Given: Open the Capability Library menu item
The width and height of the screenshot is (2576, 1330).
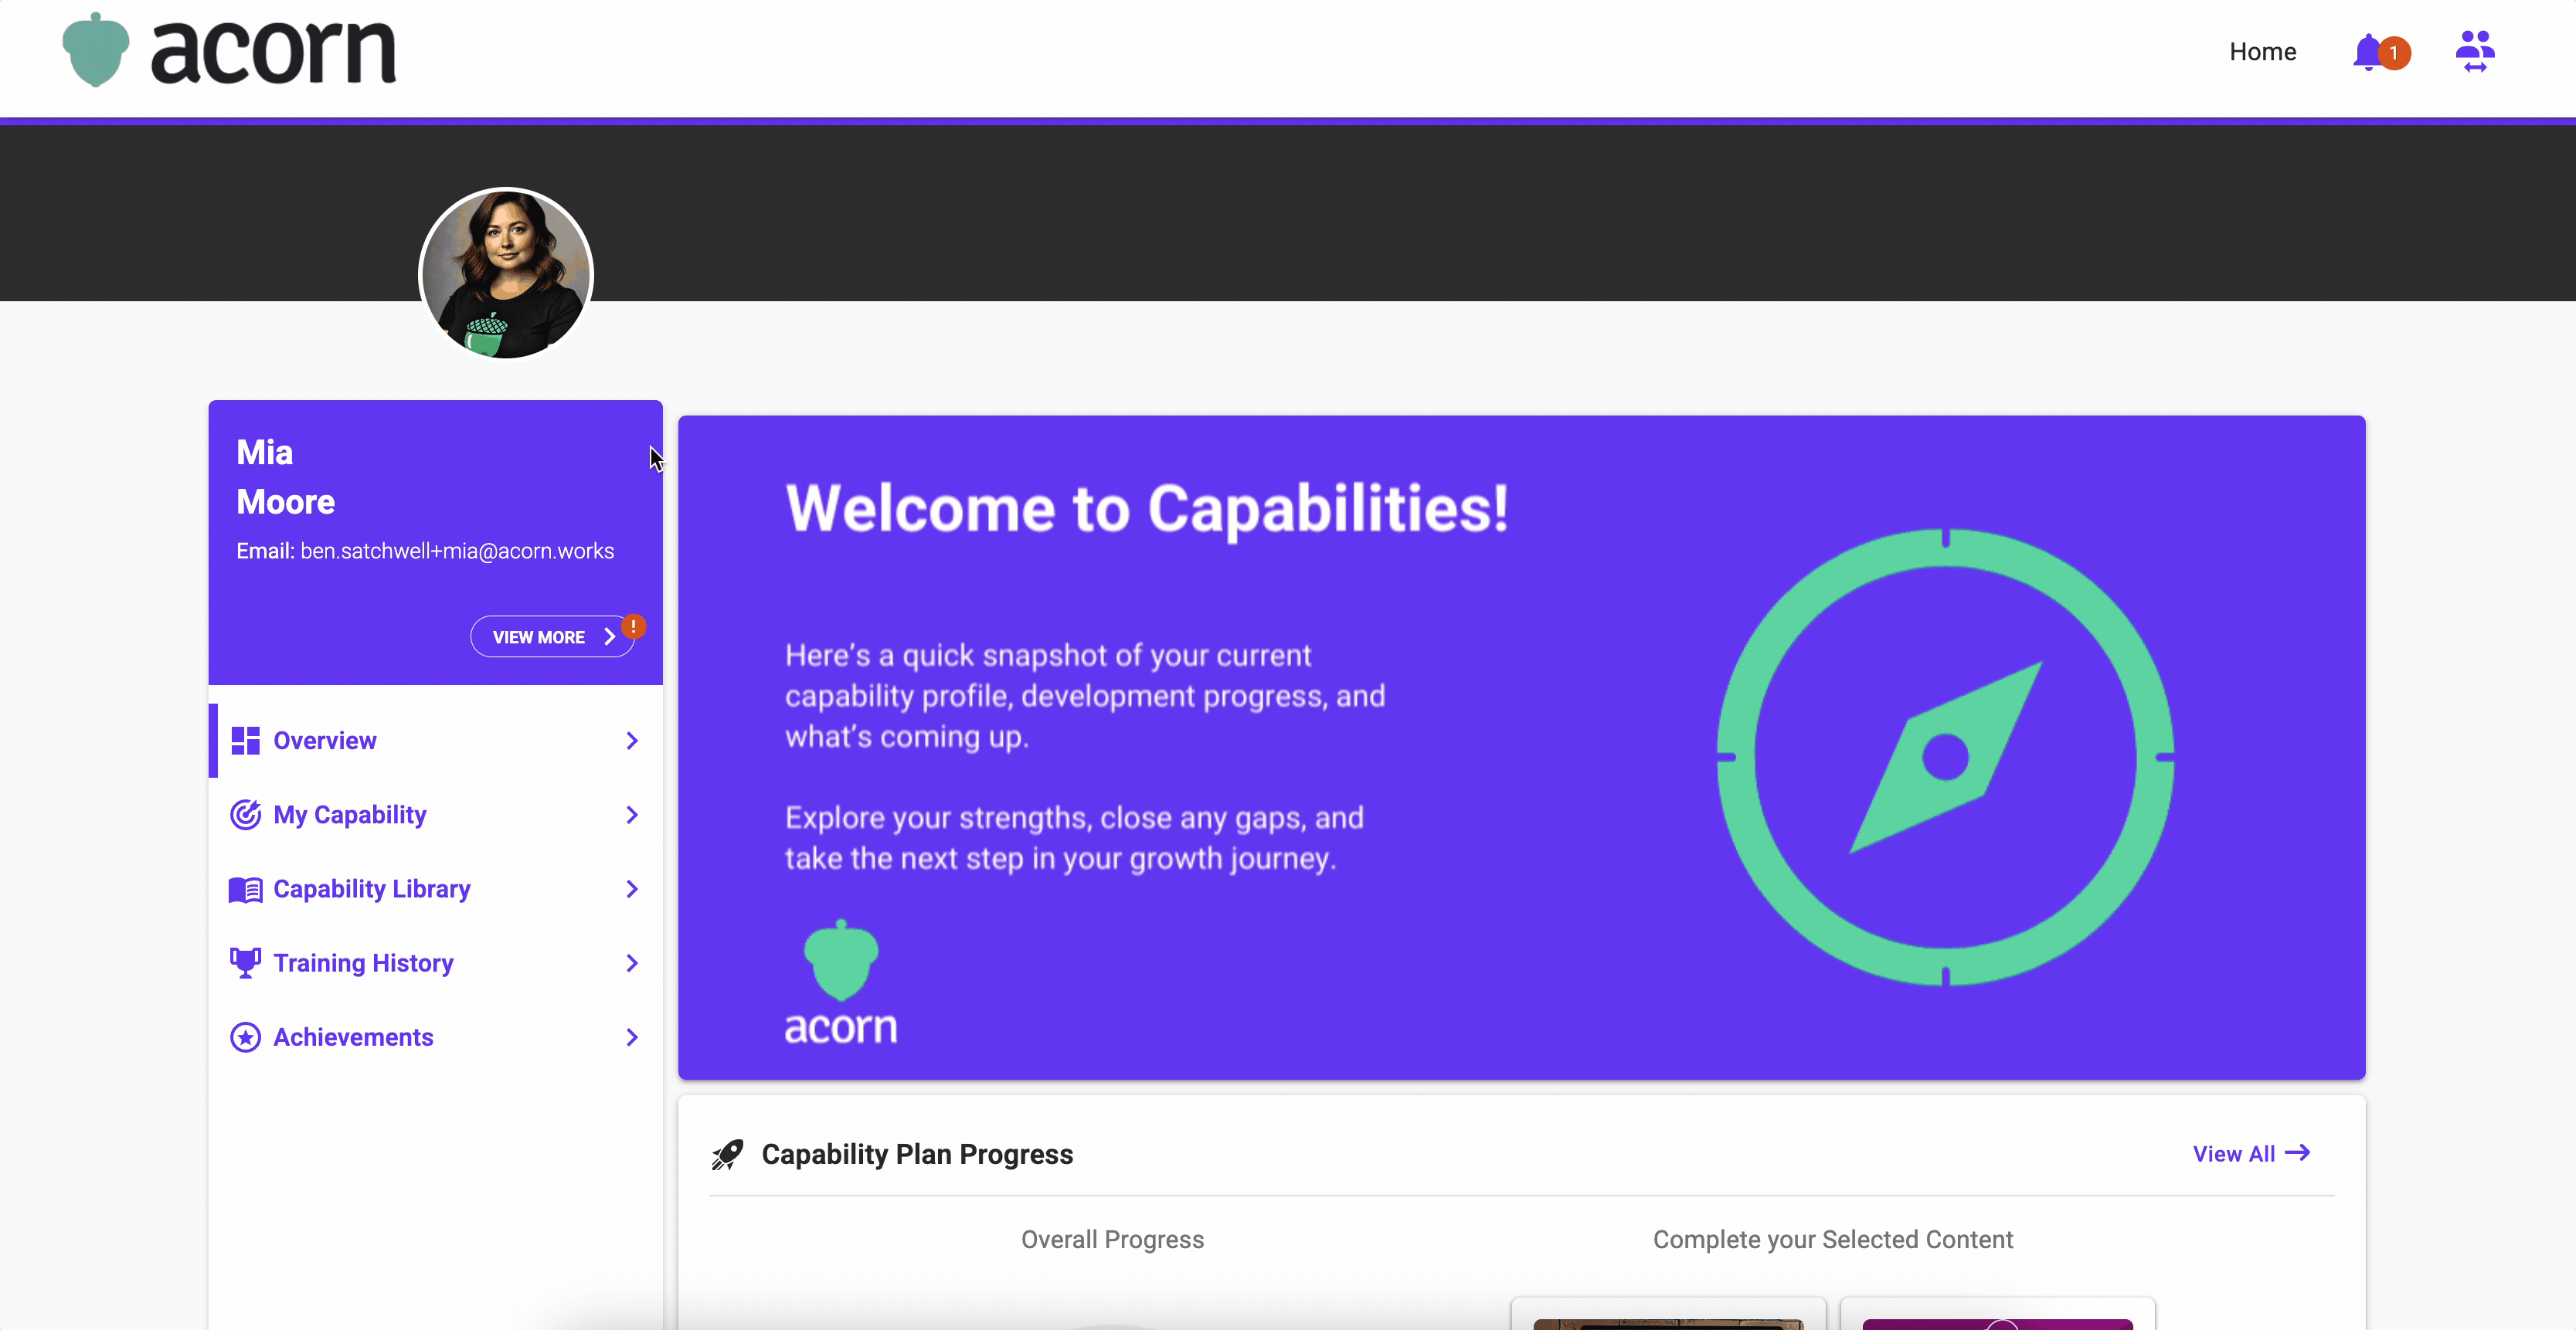Looking at the screenshot, I should tap(435, 889).
